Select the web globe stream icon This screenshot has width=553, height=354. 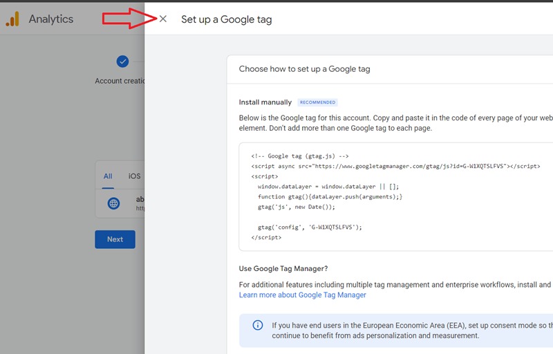coord(113,203)
